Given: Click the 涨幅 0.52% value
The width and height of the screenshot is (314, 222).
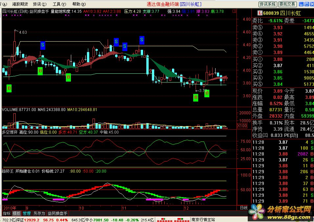Looking at the screenshot, I should coord(276,104).
